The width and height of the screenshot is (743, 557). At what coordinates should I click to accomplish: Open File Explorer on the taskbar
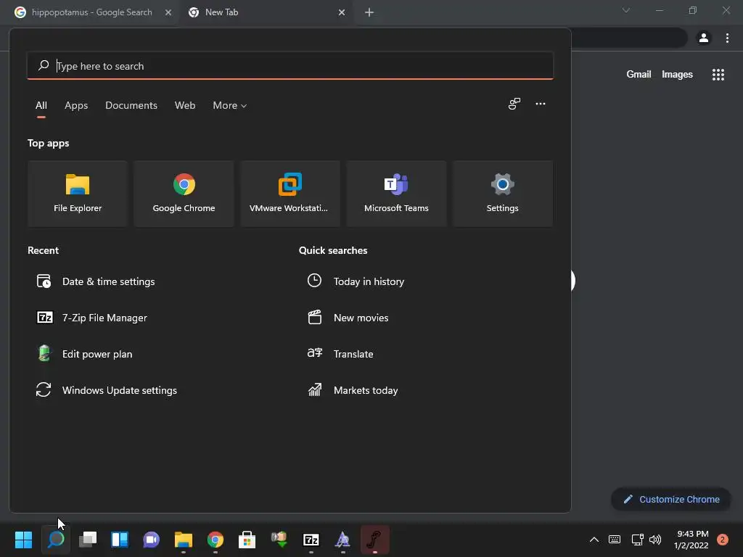[184, 540]
